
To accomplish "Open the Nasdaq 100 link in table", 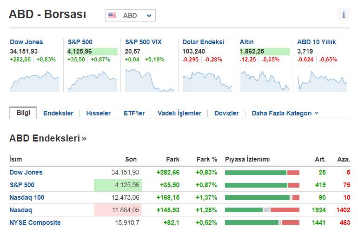I will pyautogui.click(x=27, y=197).
